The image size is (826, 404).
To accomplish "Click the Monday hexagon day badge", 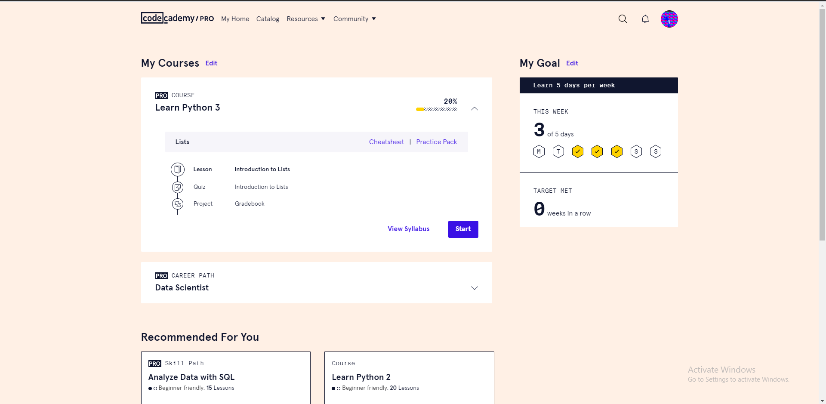I will (x=539, y=151).
